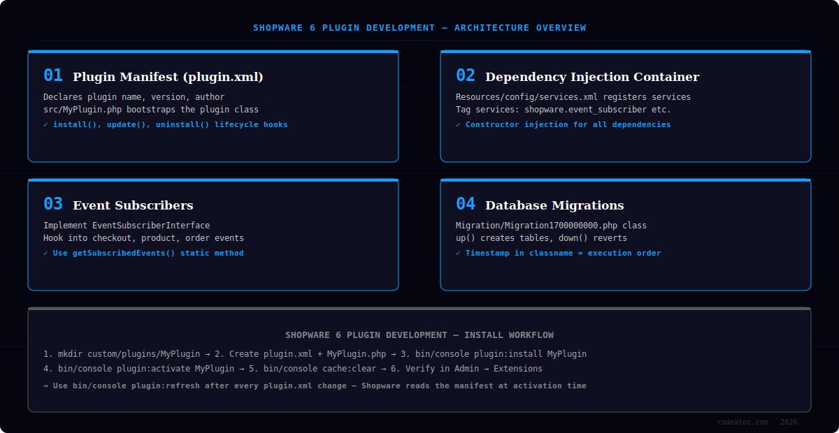839x433 pixels.
Task: Click the 'Dependency Injection Container' heading
Action: point(592,77)
